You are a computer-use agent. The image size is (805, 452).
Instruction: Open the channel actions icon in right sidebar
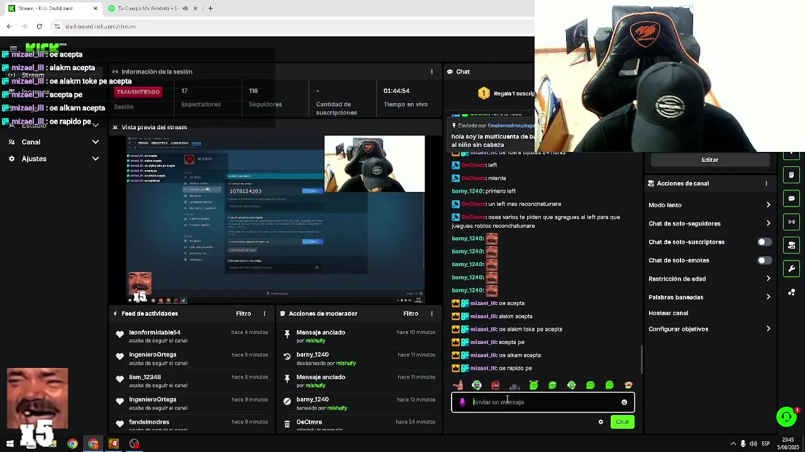click(791, 245)
